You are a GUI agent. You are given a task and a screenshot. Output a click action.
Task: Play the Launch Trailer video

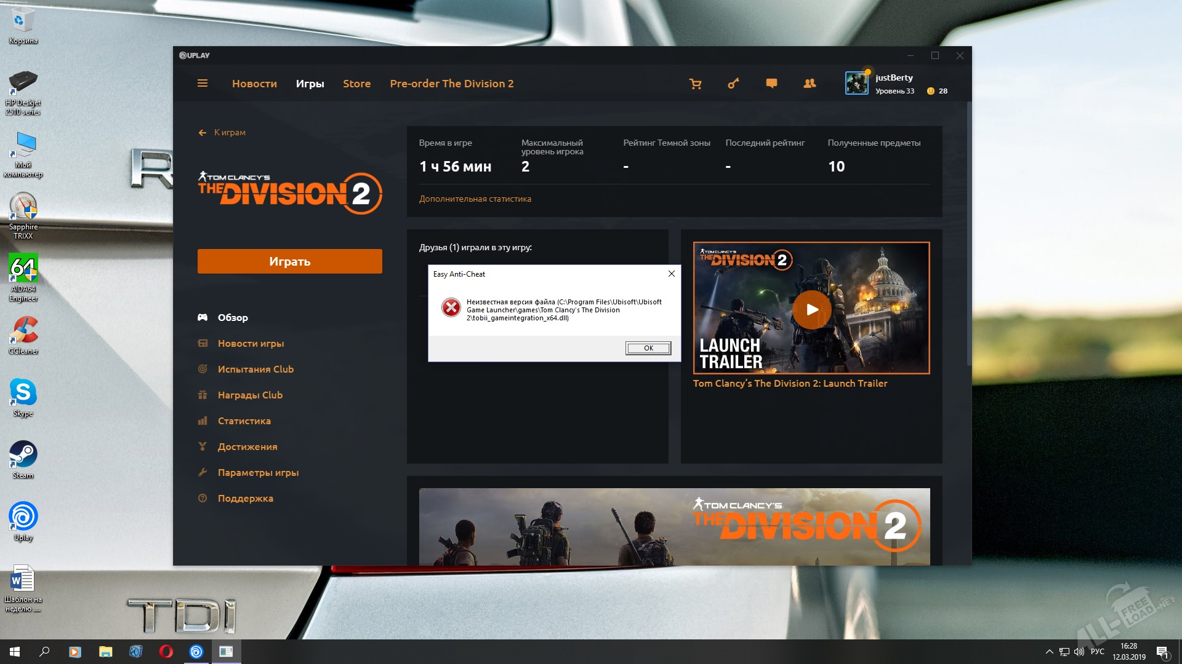click(811, 309)
